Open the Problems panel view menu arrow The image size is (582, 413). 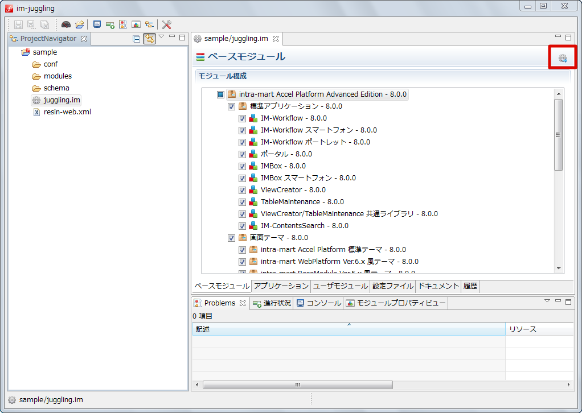(x=547, y=301)
